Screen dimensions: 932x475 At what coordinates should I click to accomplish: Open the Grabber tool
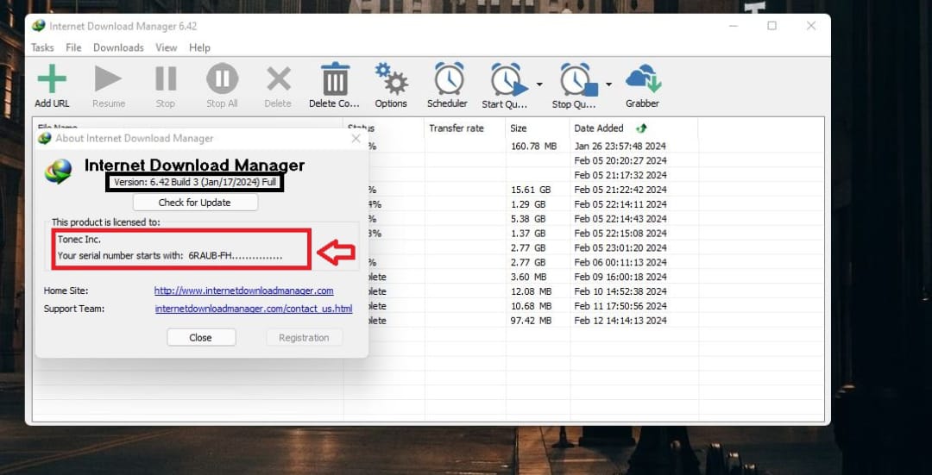coord(642,79)
